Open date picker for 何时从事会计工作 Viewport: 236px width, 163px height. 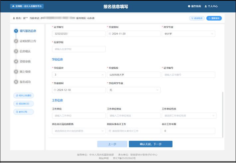(110, 131)
